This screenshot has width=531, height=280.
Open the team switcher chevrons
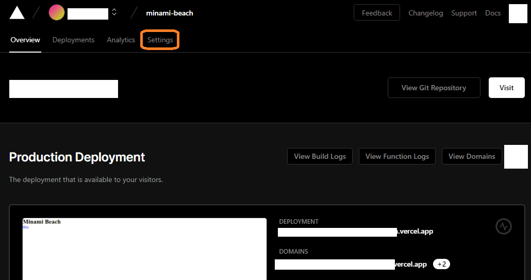click(114, 12)
